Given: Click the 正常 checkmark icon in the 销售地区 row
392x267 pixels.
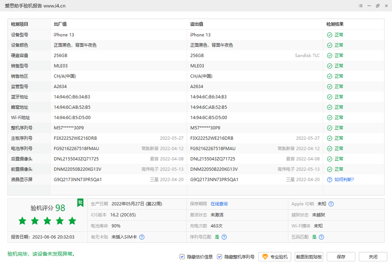Looking at the screenshot, I should [x=330, y=76].
